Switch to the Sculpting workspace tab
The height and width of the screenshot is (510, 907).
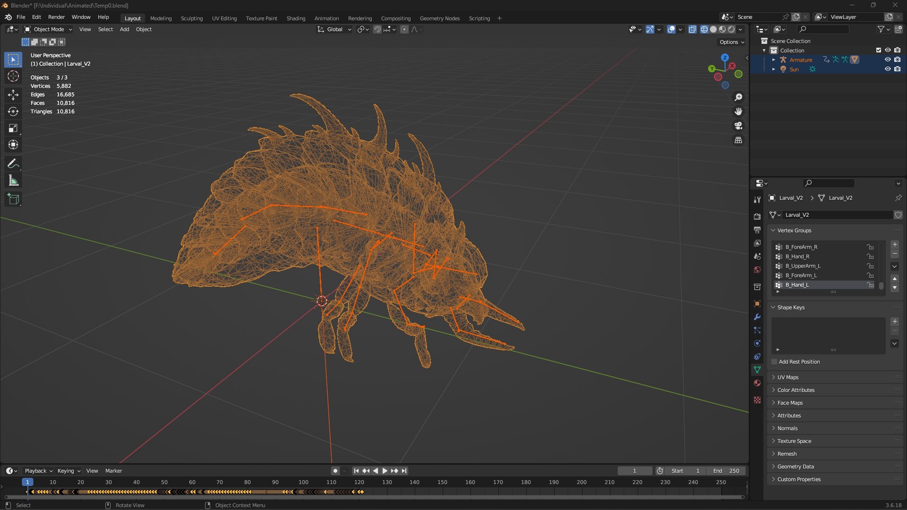coord(192,18)
